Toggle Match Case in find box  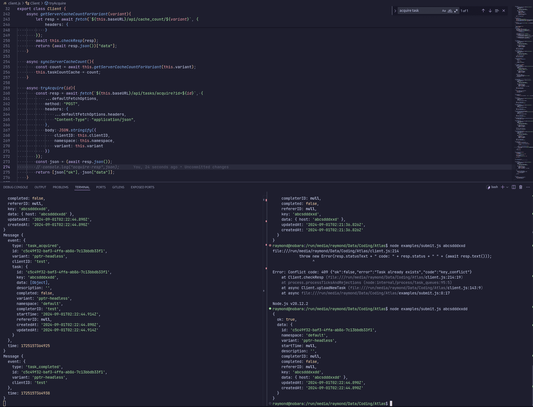pyautogui.click(x=444, y=11)
